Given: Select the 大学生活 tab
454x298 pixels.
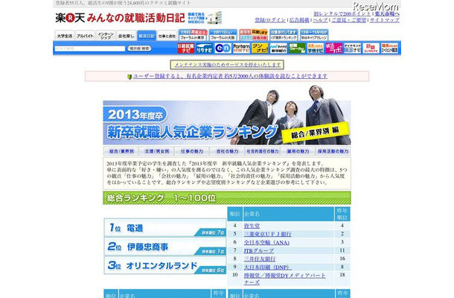Looking at the screenshot, I should coord(65,36).
